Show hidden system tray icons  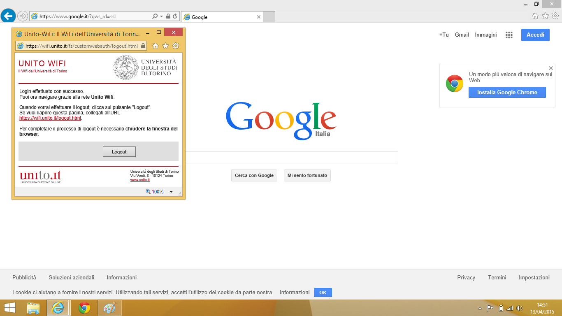(x=480, y=308)
